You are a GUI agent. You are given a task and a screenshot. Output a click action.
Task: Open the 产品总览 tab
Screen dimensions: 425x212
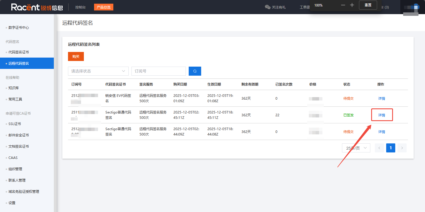tap(103, 7)
